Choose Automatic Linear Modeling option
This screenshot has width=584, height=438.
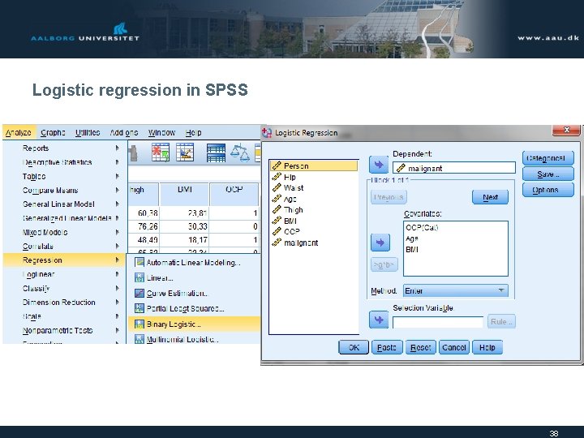(193, 263)
